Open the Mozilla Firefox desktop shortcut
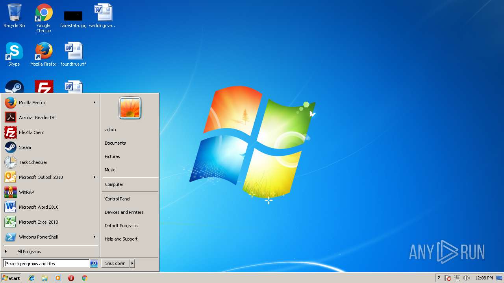This screenshot has width=504, height=283. 44,54
